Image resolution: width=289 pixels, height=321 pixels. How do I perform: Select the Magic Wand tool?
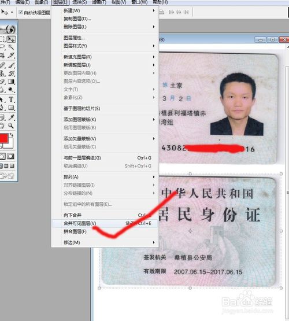pyautogui.click(x=11, y=47)
